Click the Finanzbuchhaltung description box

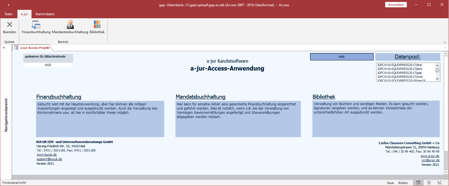pos(100,119)
